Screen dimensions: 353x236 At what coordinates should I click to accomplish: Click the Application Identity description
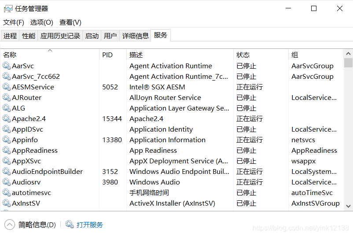161,129
